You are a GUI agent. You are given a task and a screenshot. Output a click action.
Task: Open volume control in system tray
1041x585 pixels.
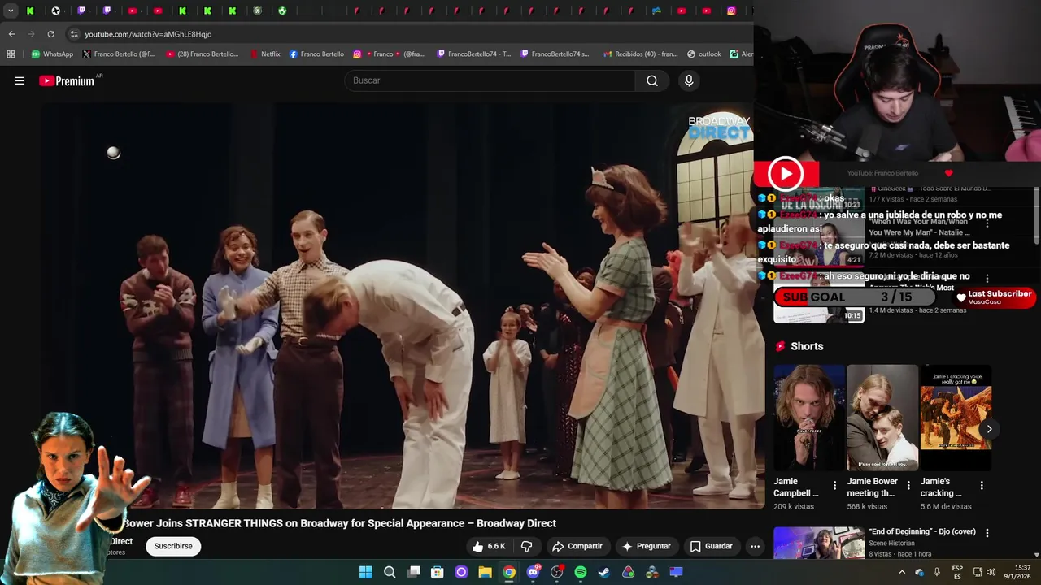coord(991,572)
